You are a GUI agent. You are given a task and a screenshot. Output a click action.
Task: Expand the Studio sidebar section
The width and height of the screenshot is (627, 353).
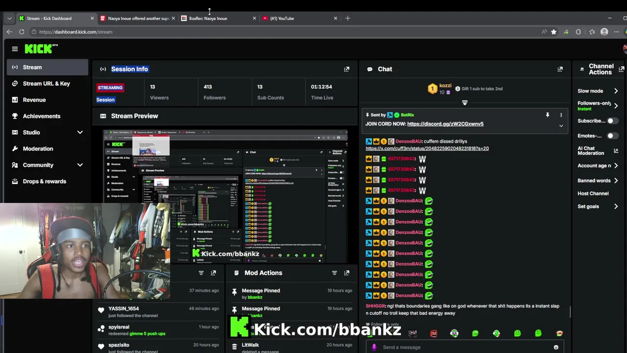[80, 132]
